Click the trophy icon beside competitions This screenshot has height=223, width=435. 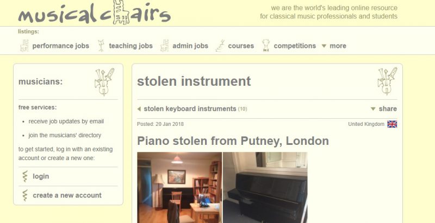pyautogui.click(x=266, y=46)
